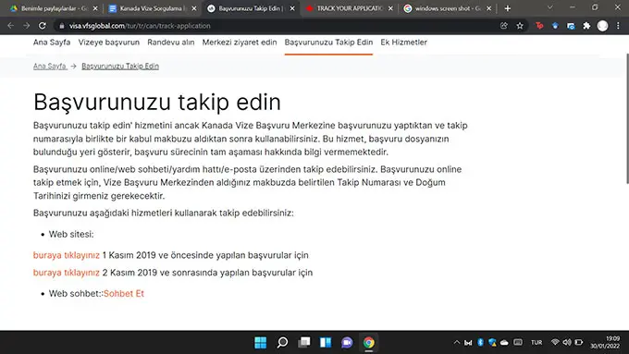629x354 pixels.
Task: Click Başvurunuzu Takip Edin breadcrumb link
Action: coord(120,67)
